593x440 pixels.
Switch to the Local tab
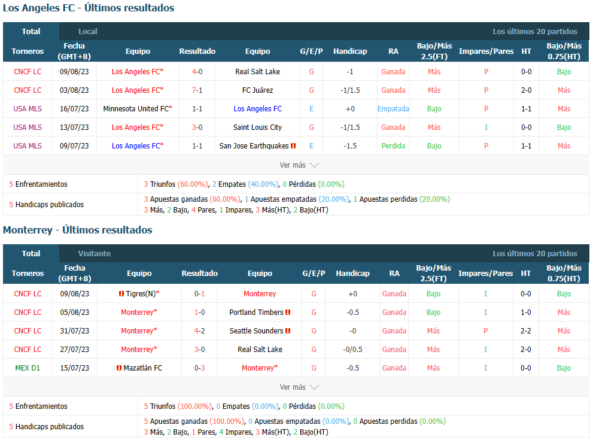tap(88, 31)
